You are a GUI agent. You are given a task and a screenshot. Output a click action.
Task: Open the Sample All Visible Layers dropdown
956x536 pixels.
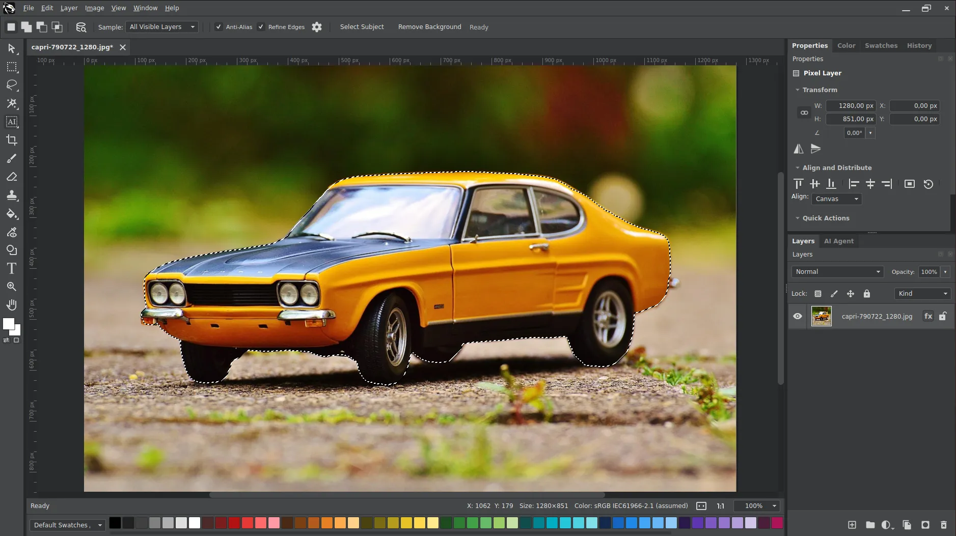click(162, 27)
